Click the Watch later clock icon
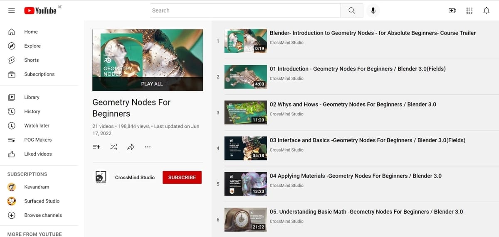 click(12, 126)
